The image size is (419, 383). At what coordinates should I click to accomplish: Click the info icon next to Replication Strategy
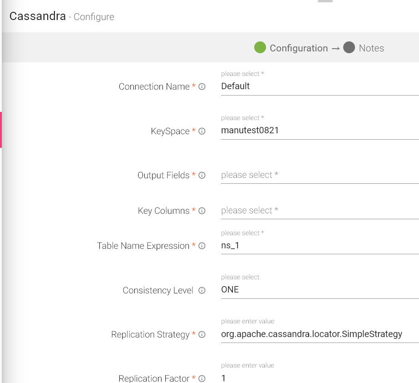tap(202, 334)
